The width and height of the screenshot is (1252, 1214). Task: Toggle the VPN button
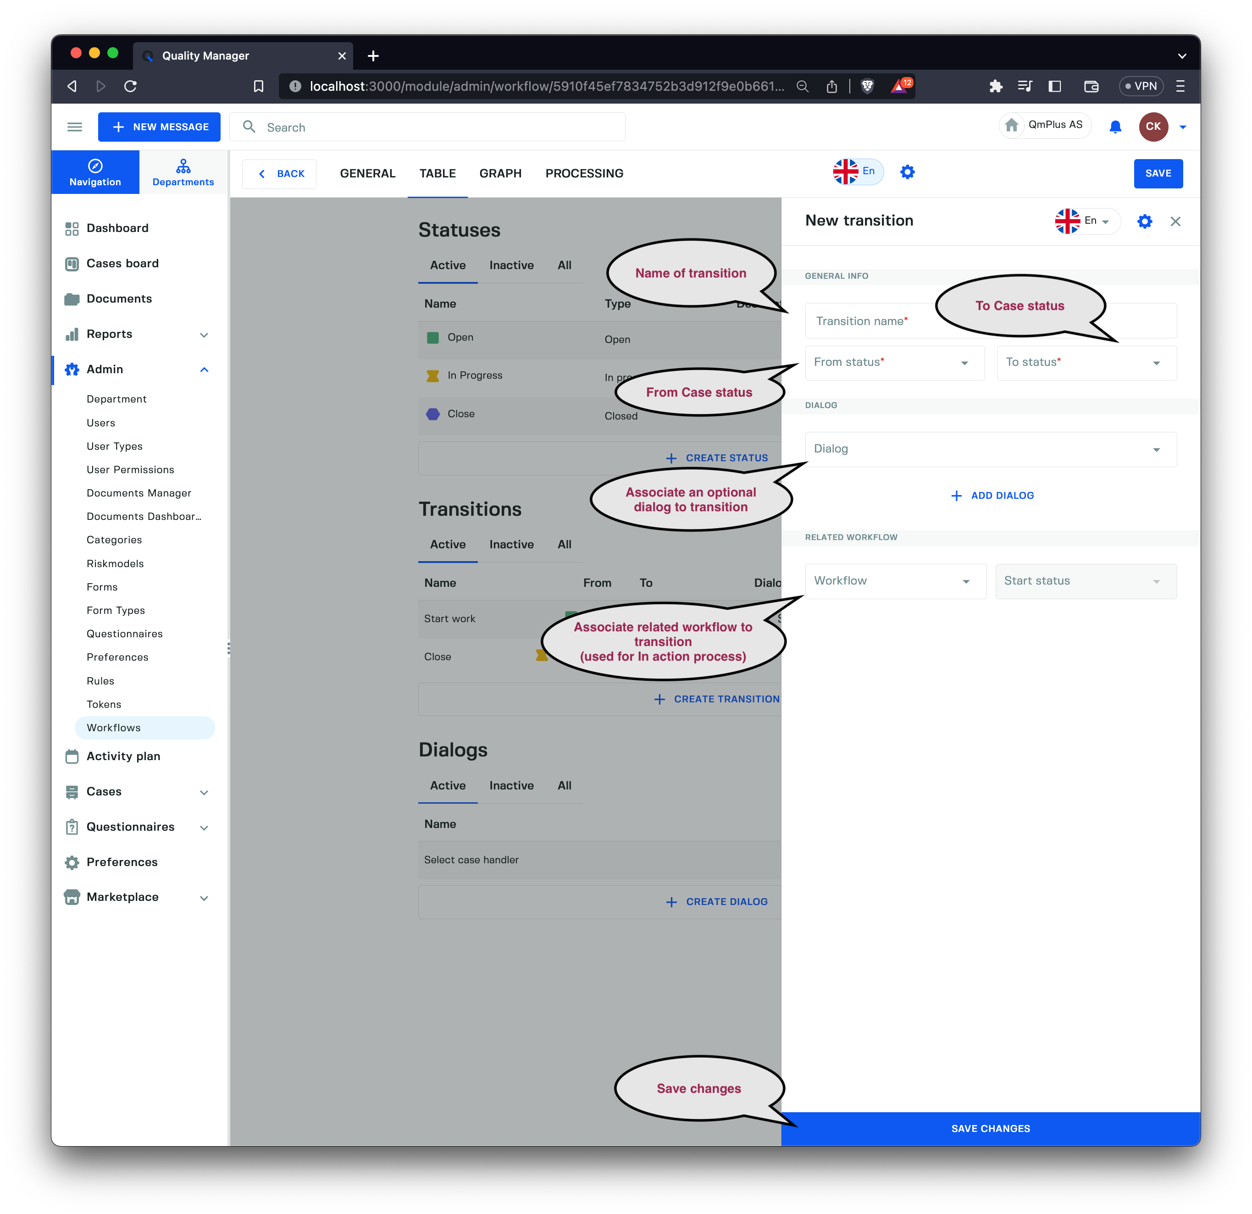pyautogui.click(x=1141, y=86)
